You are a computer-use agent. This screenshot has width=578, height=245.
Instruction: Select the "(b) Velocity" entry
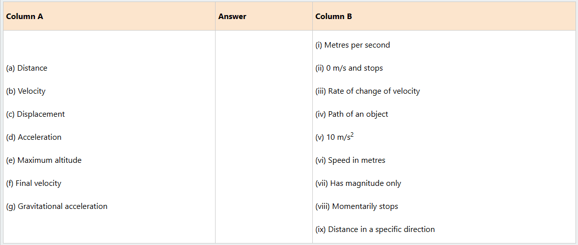26,91
